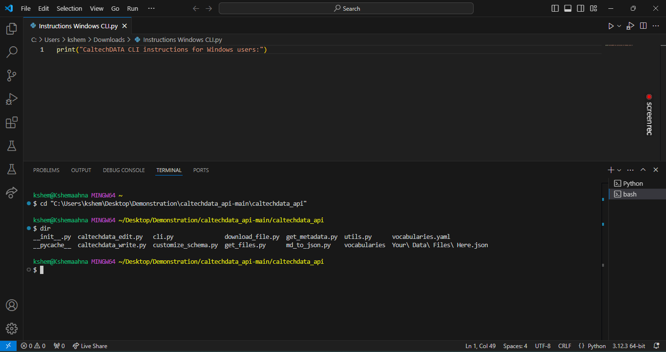The image size is (666, 352).
Task: Open the Run menu
Action: pos(132,8)
